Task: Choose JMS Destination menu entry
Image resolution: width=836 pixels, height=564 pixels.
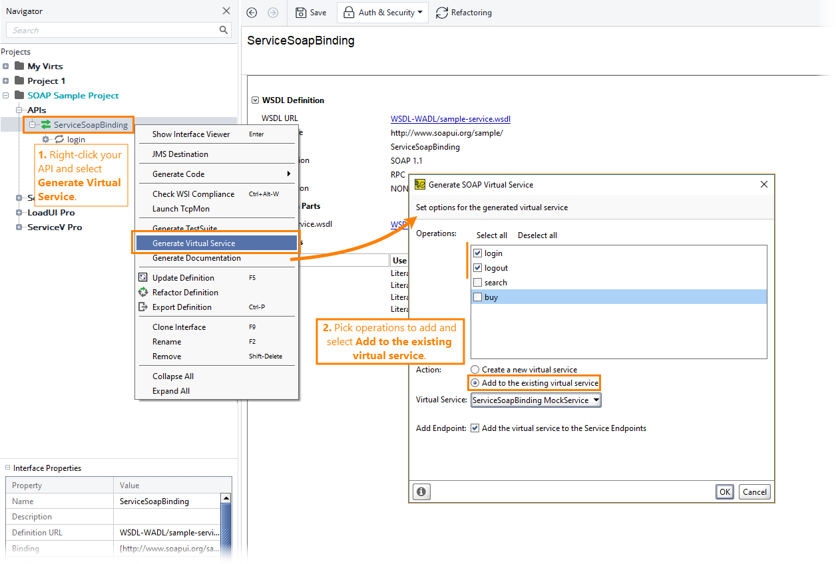Action: 216,154
